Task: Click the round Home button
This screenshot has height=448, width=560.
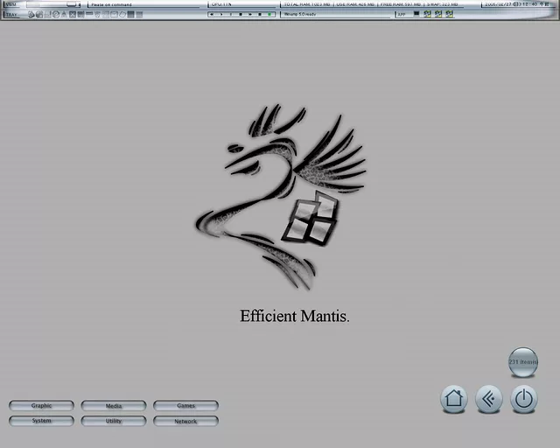Action: [x=453, y=399]
